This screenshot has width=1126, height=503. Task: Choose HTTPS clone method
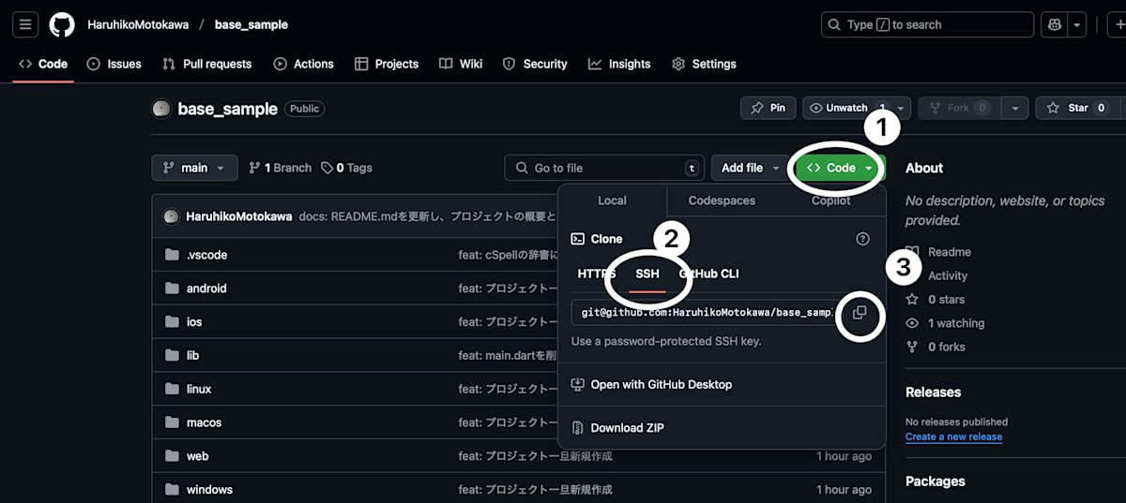point(597,274)
